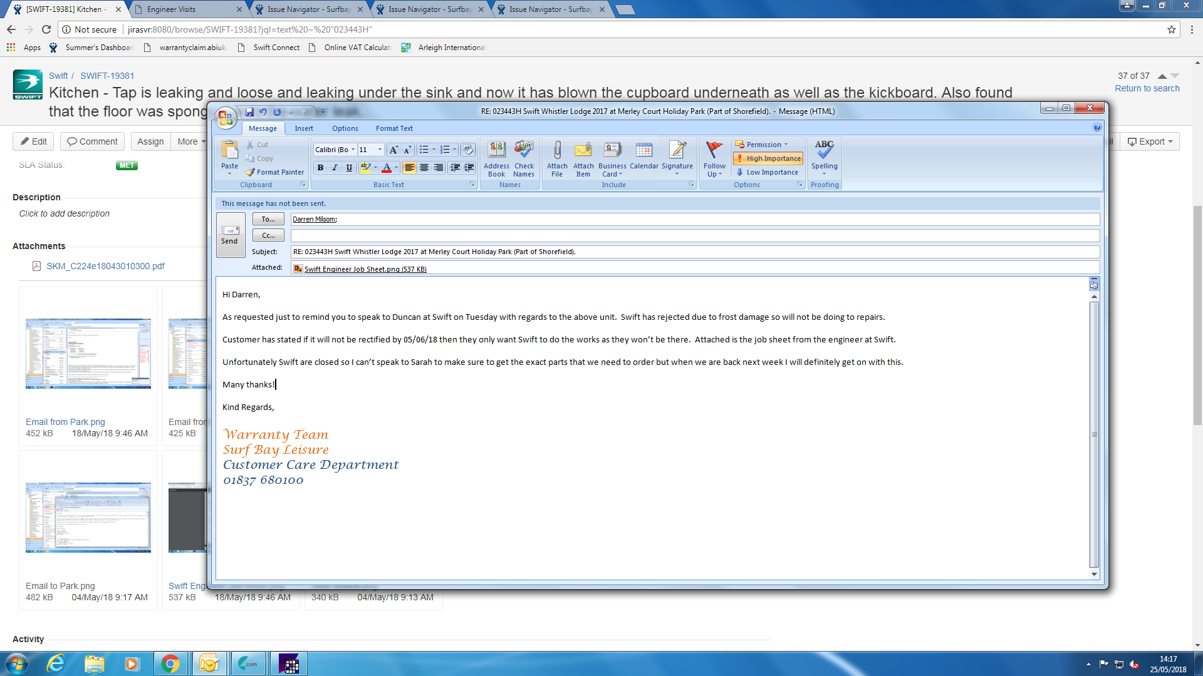Run the Spelling check

(x=824, y=151)
